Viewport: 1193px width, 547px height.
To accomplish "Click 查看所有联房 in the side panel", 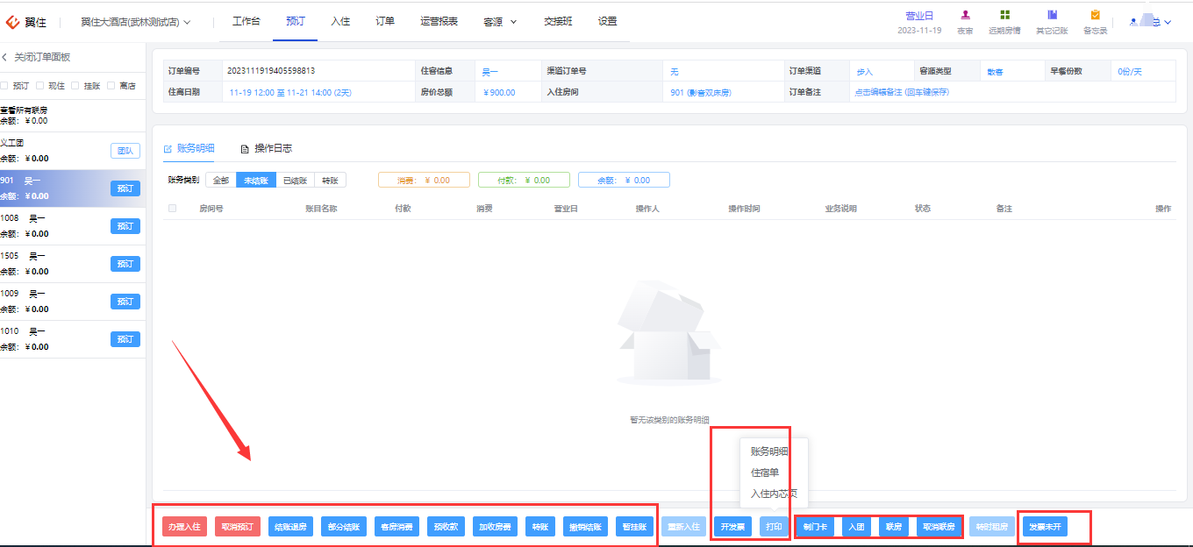I will point(24,110).
